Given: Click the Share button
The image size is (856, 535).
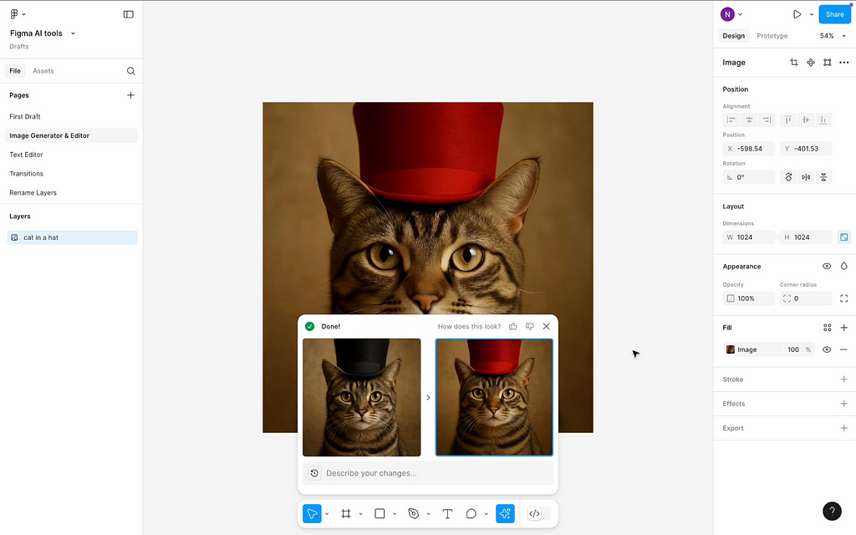Looking at the screenshot, I should 834,14.
